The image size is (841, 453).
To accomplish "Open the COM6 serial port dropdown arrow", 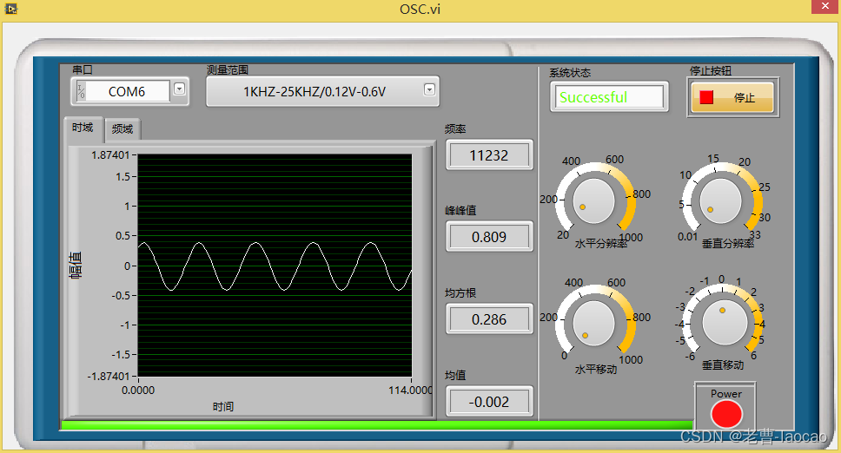I will 180,89.
